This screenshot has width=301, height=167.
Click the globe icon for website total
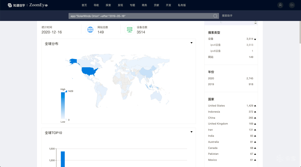click(x=90, y=30)
